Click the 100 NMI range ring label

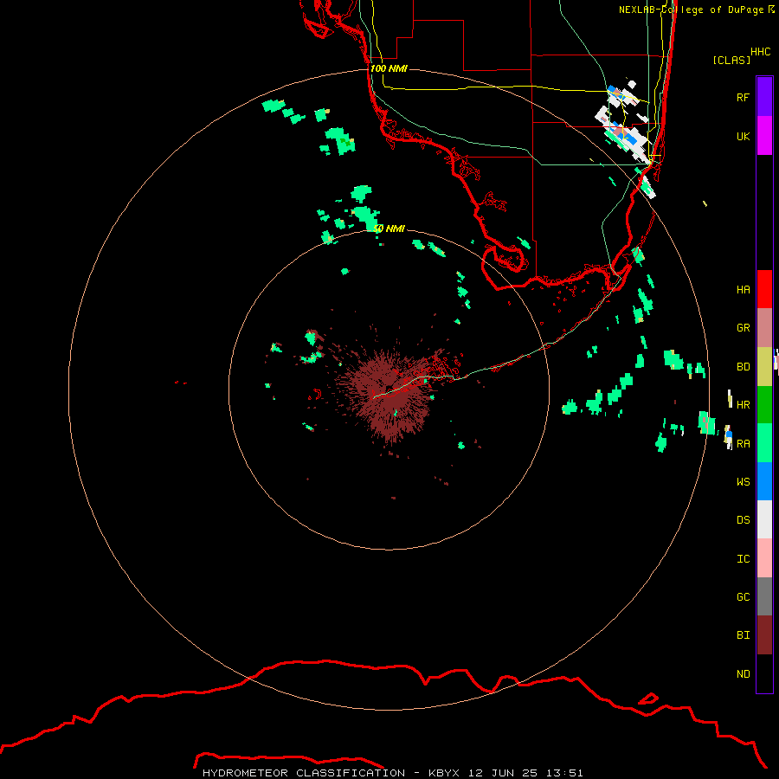tap(389, 68)
